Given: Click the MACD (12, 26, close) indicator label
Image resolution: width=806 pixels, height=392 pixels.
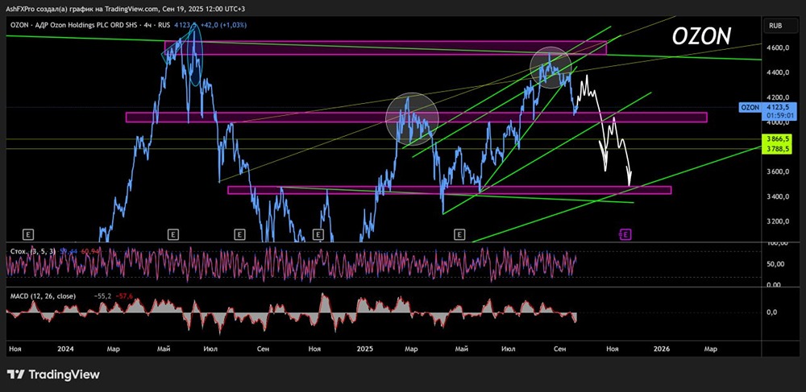Looking at the screenshot, I should [x=42, y=296].
